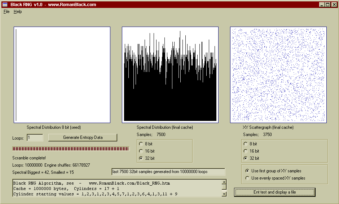Select 8 bit for Spectral Distribution
This screenshot has width=339, height=204.
[141, 144]
